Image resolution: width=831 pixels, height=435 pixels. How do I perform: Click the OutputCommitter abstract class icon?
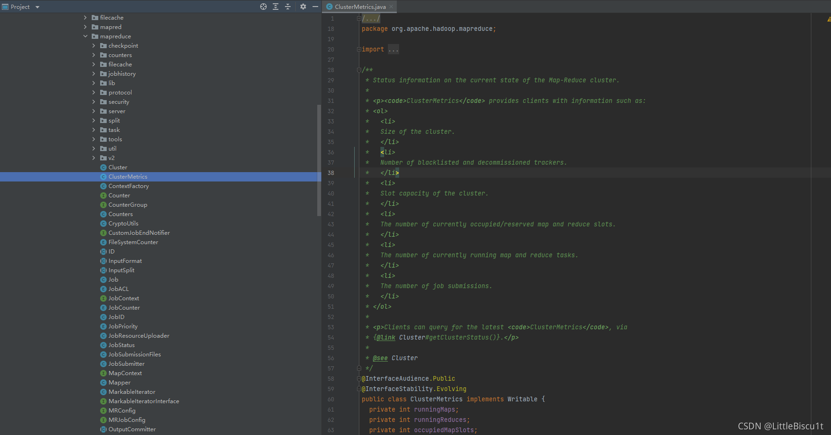(x=103, y=429)
